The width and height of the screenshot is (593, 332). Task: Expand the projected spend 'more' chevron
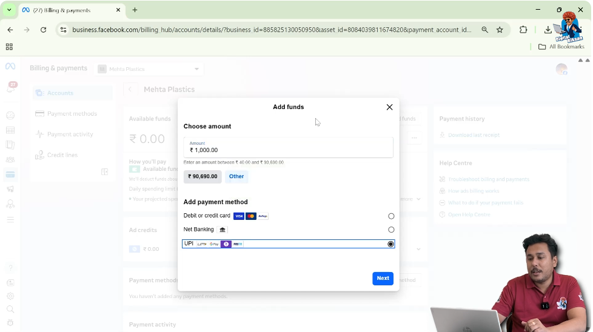[418, 199]
